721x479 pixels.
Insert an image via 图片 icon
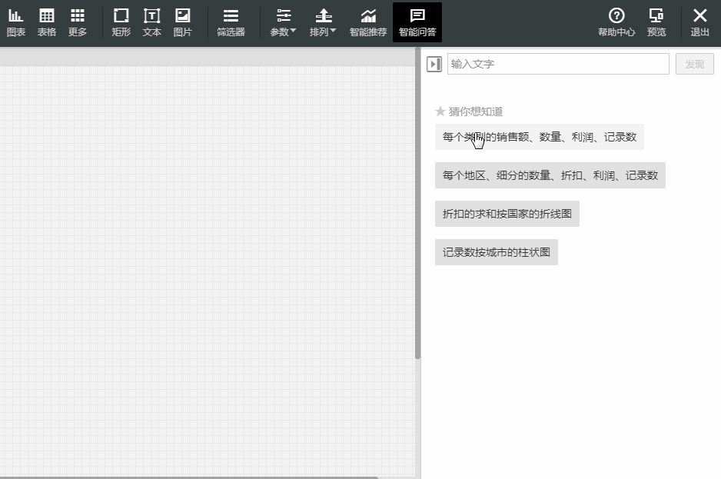182,22
